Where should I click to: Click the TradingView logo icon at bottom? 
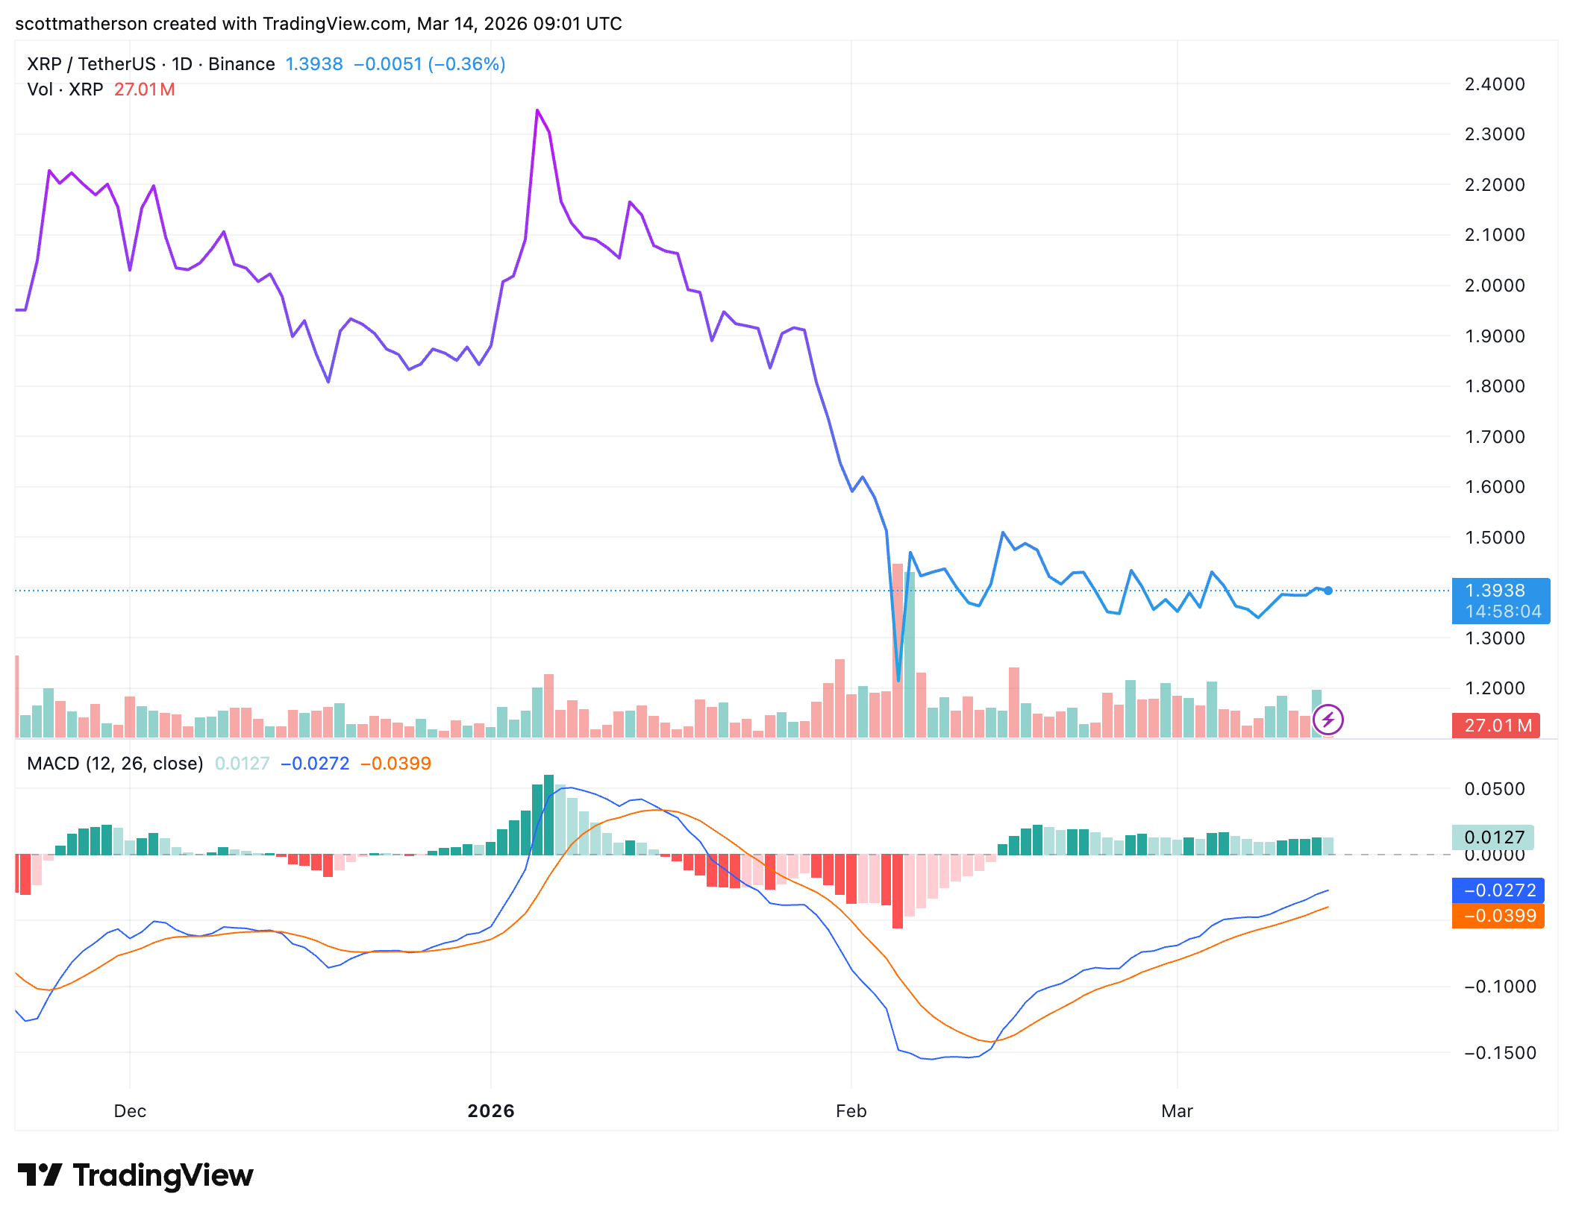[40, 1175]
